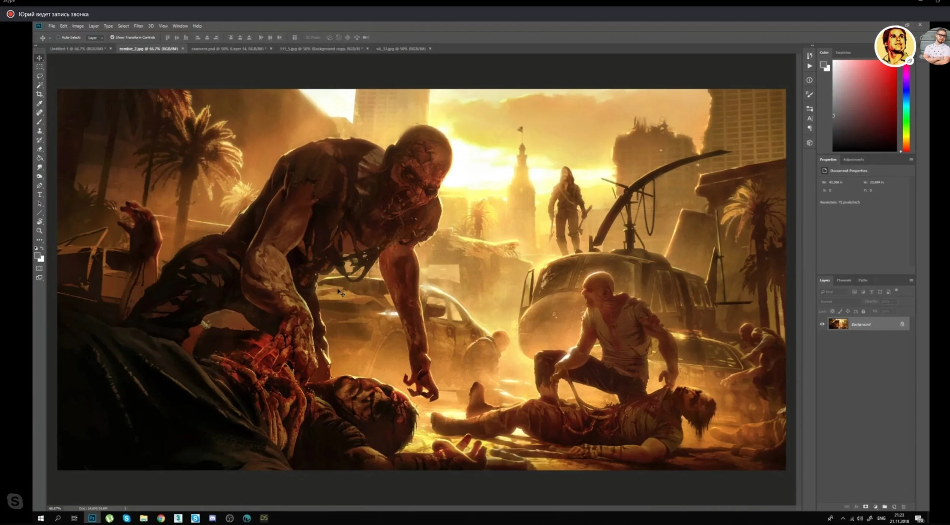This screenshot has width=950, height=525.
Task: Uncheck Show Transform Controls
Action: 112,37
